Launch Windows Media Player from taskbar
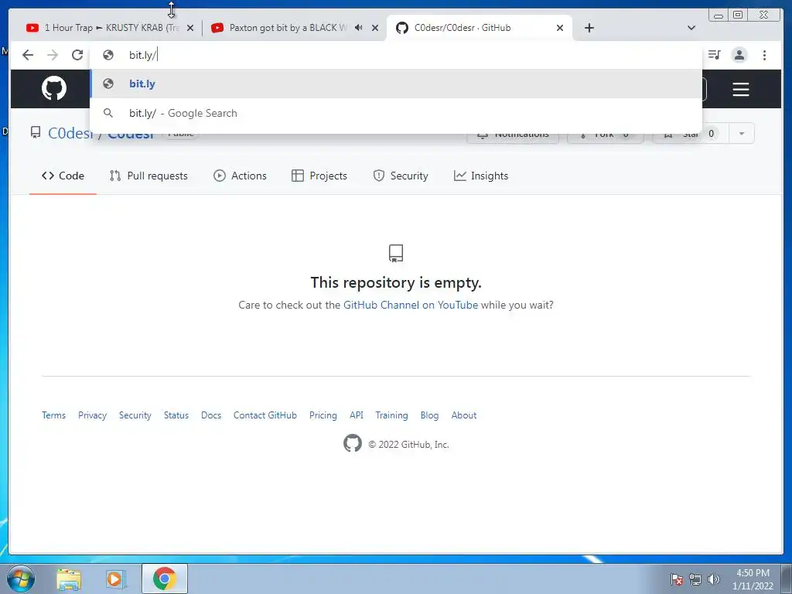Image resolution: width=792 pixels, height=594 pixels. pyautogui.click(x=116, y=579)
